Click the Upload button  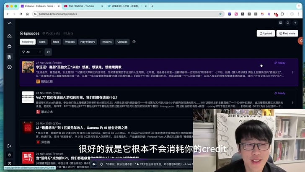pos(266,33)
